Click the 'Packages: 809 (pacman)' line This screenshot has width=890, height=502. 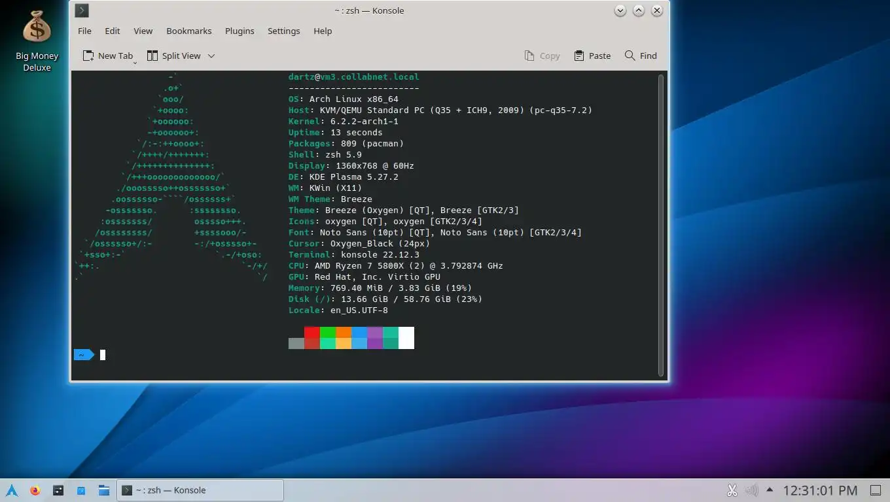[346, 143]
